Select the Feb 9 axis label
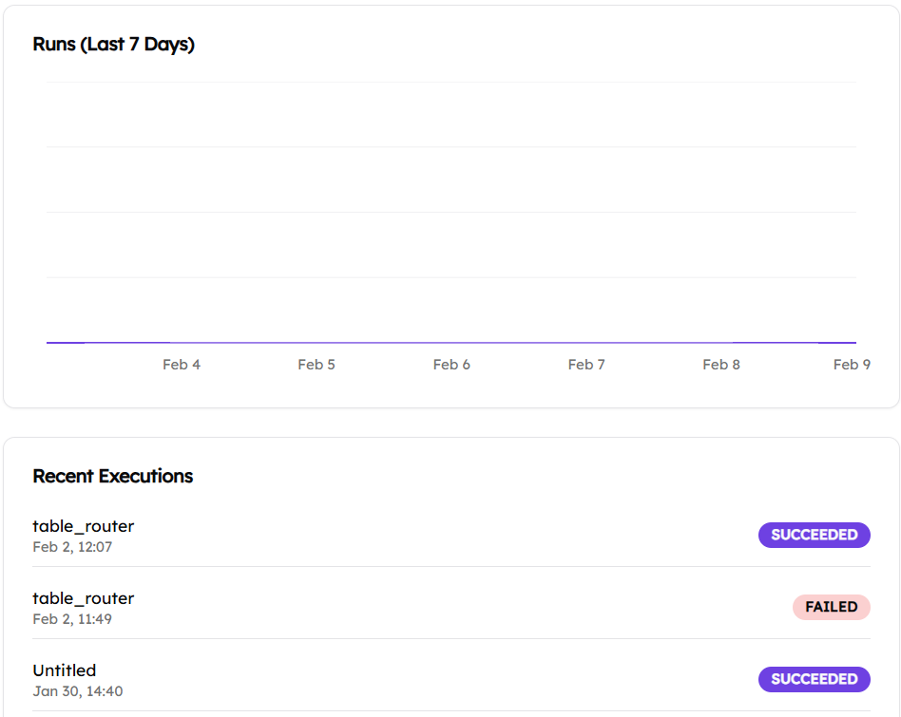The height and width of the screenshot is (717, 901). pos(852,365)
